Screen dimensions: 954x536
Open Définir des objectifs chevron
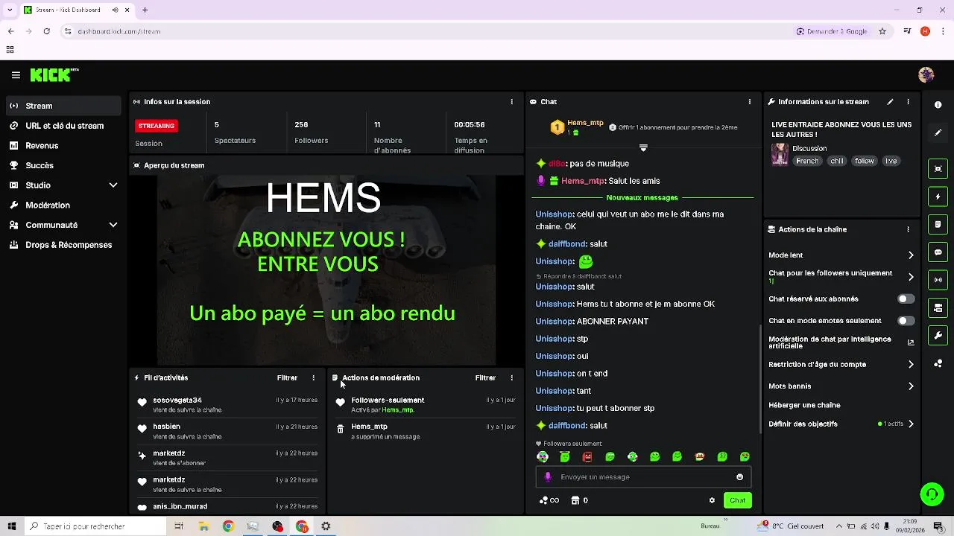coord(911,424)
